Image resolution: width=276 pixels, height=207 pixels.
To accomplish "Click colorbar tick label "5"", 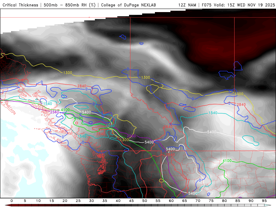I will click(x=25, y=201).
